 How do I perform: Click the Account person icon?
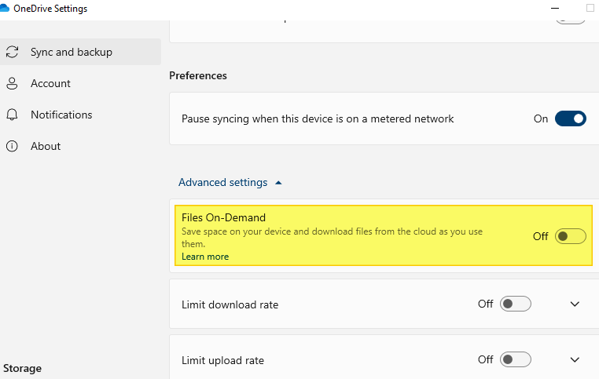coord(13,83)
